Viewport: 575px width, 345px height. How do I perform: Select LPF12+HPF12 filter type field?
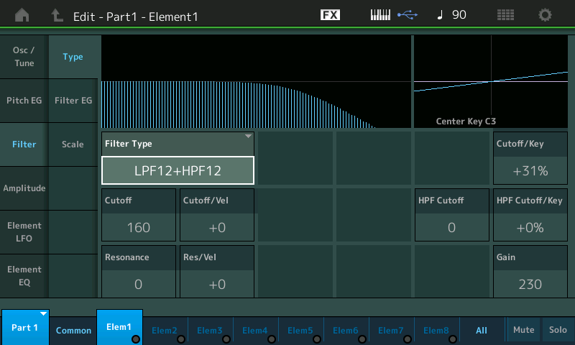[178, 171]
